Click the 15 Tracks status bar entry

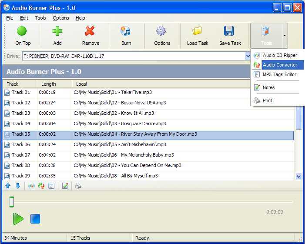point(80,238)
